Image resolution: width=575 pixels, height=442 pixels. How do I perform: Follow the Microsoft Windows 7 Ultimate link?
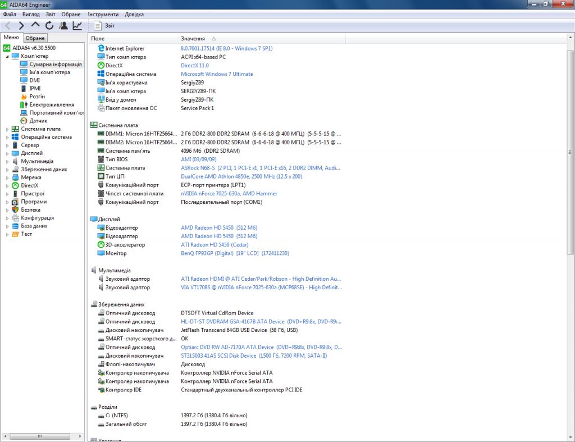pyautogui.click(x=217, y=74)
